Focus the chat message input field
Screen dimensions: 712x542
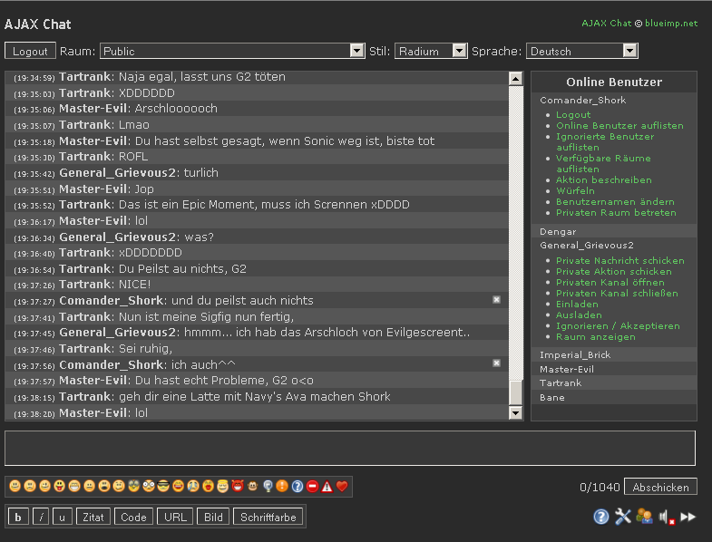[349, 448]
